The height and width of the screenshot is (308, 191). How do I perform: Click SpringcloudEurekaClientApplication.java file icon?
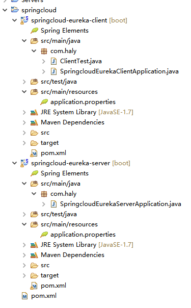pos(53,71)
